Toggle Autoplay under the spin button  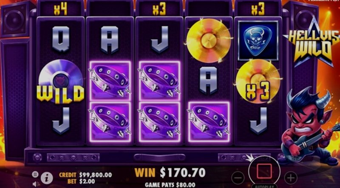264,186
